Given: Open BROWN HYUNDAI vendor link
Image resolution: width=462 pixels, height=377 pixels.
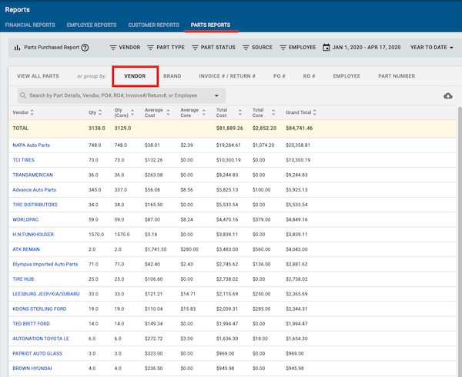Looking at the screenshot, I should click(32, 369).
